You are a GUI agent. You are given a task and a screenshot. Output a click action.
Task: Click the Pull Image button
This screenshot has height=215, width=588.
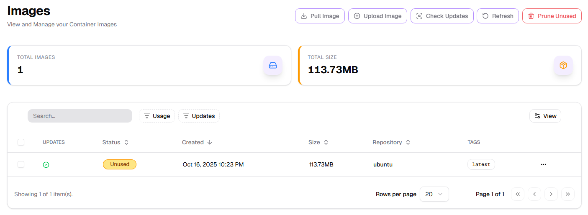tap(320, 16)
